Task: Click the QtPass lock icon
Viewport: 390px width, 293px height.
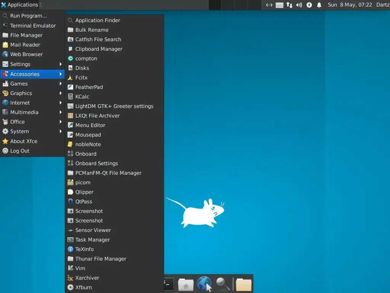Action: pos(70,201)
